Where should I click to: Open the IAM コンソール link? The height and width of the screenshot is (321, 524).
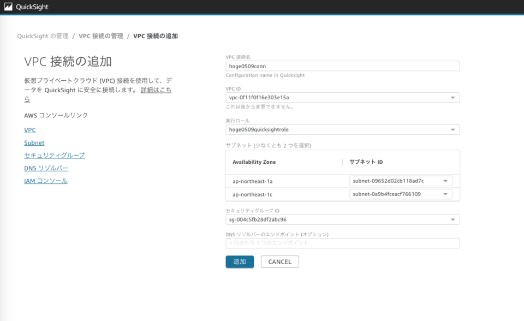(x=46, y=181)
